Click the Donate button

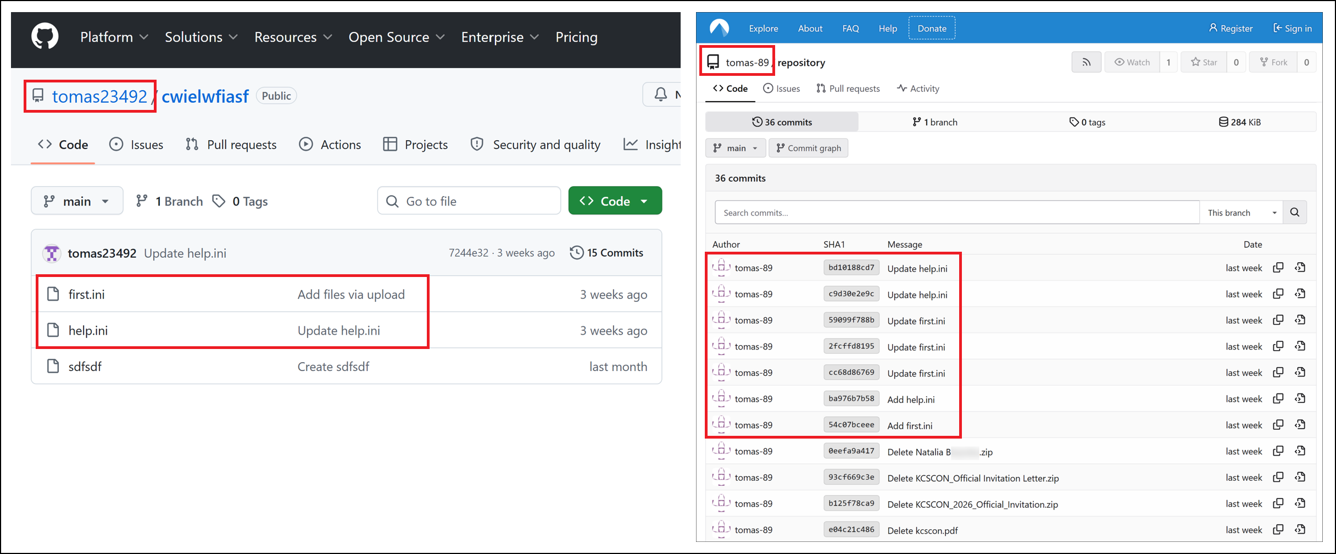[932, 28]
